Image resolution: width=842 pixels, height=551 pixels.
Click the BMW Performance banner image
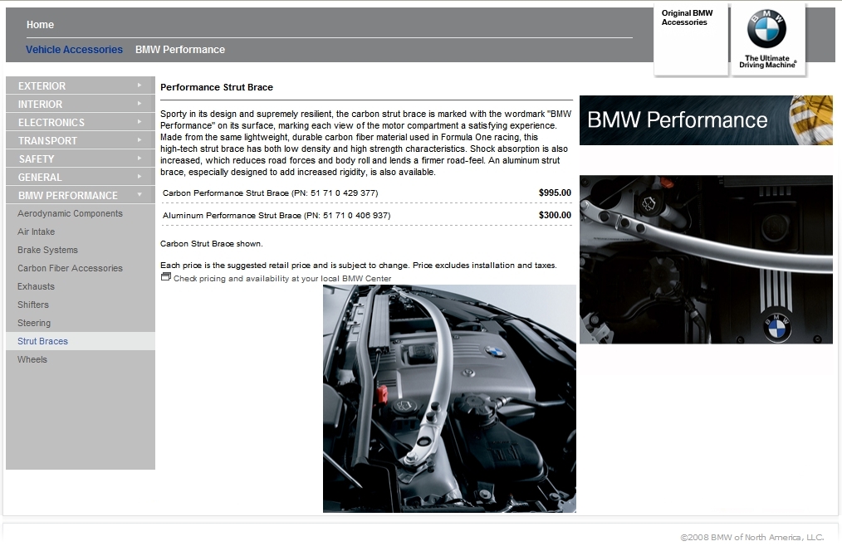[706, 120]
